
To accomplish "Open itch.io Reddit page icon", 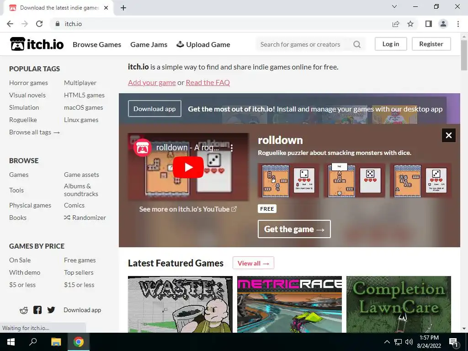I will click(x=24, y=310).
